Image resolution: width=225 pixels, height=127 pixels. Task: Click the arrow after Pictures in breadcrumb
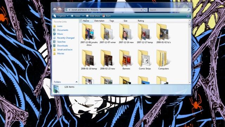(100, 10)
